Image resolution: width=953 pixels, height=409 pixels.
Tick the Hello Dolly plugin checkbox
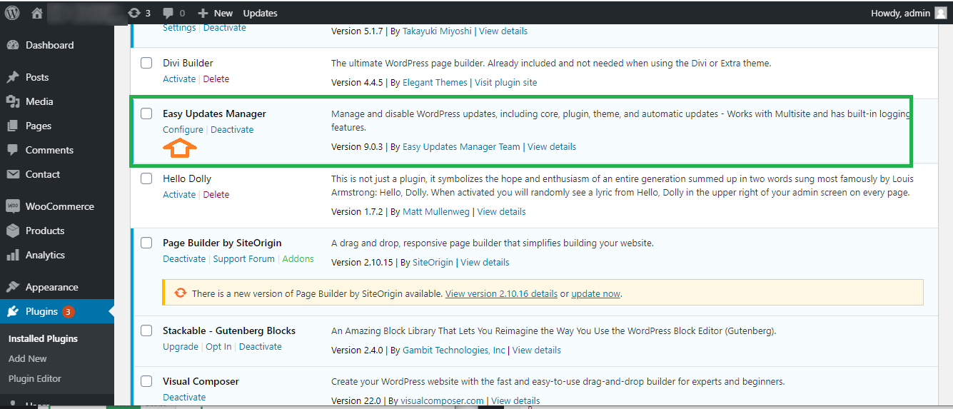[x=146, y=178]
